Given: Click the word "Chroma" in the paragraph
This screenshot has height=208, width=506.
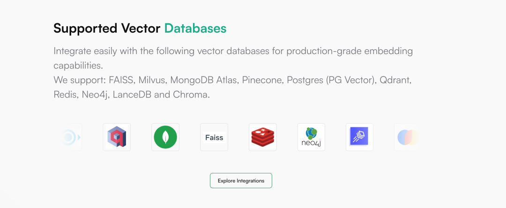Looking at the screenshot, I should (192, 94).
